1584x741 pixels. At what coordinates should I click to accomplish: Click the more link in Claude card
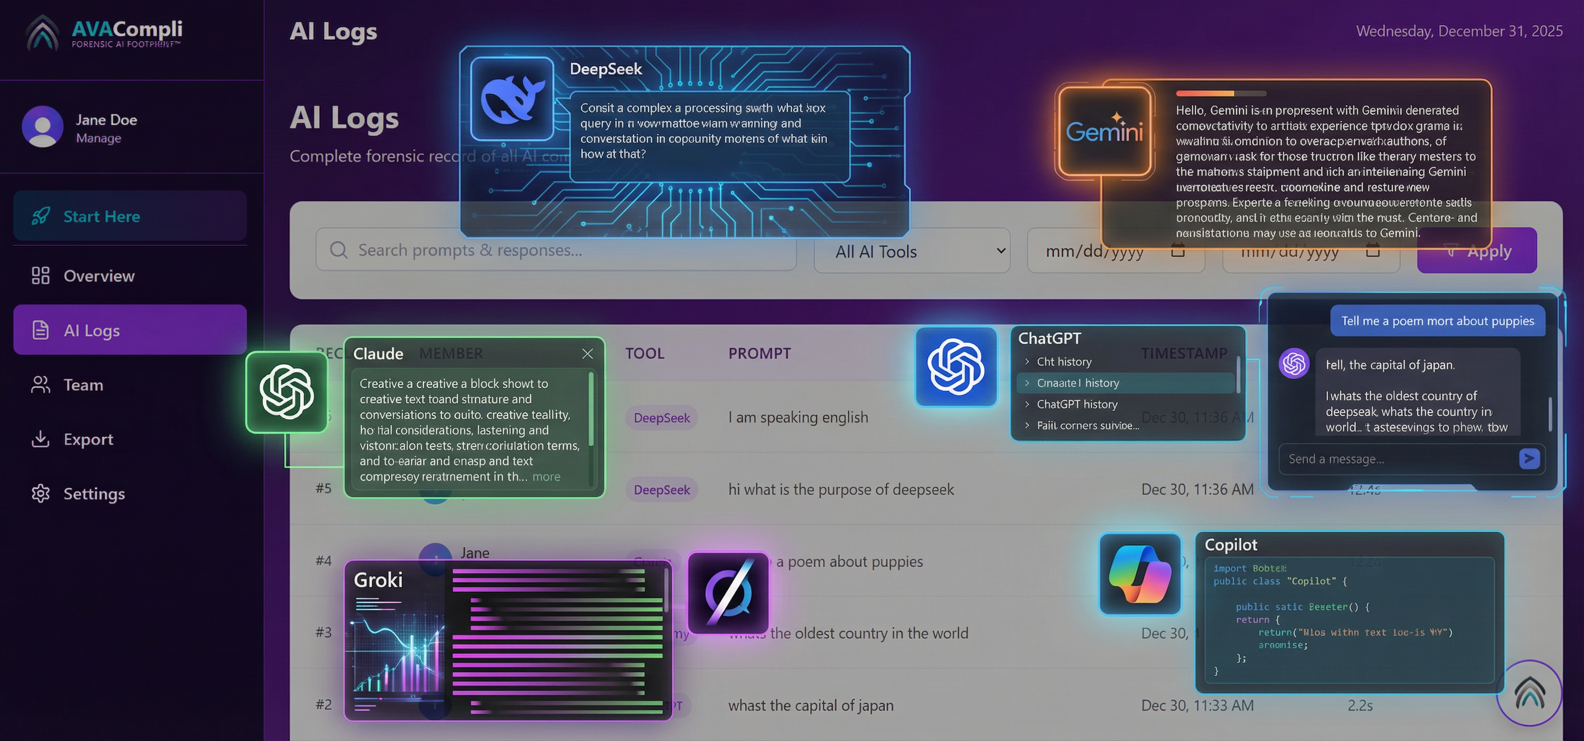[x=546, y=477]
